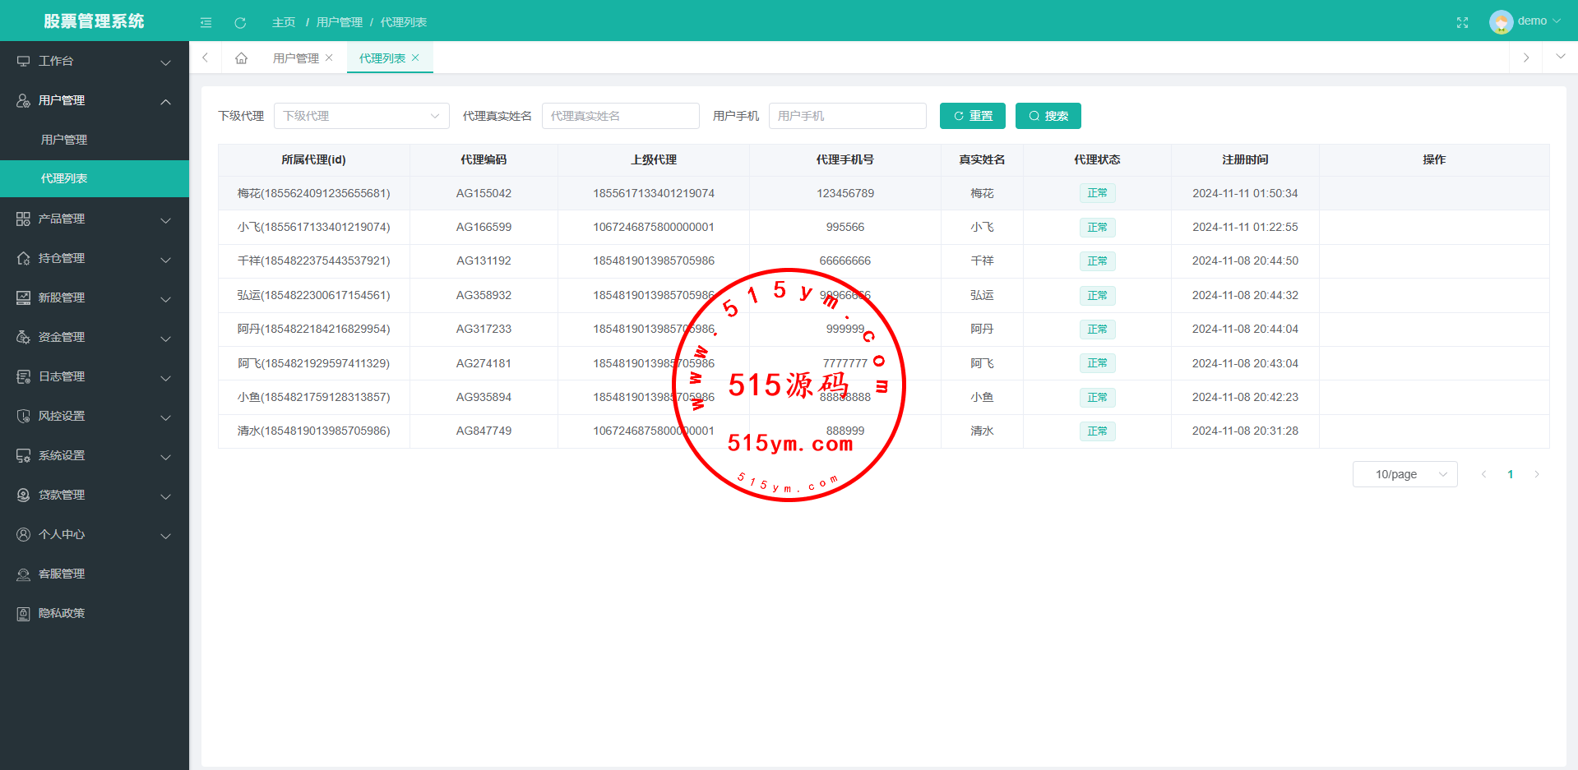Open the tab options dropdown chevron

[x=1560, y=58]
